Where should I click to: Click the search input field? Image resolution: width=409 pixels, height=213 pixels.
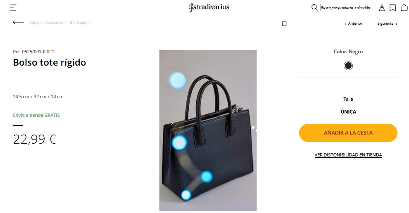[x=347, y=8]
